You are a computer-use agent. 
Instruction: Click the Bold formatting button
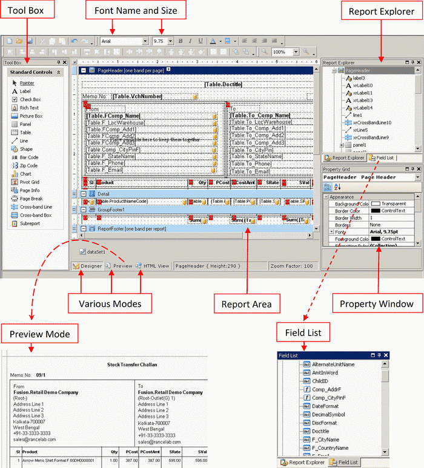tap(181, 41)
